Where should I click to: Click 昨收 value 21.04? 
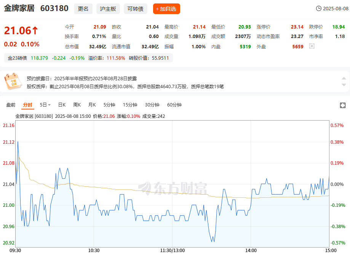(152, 27)
